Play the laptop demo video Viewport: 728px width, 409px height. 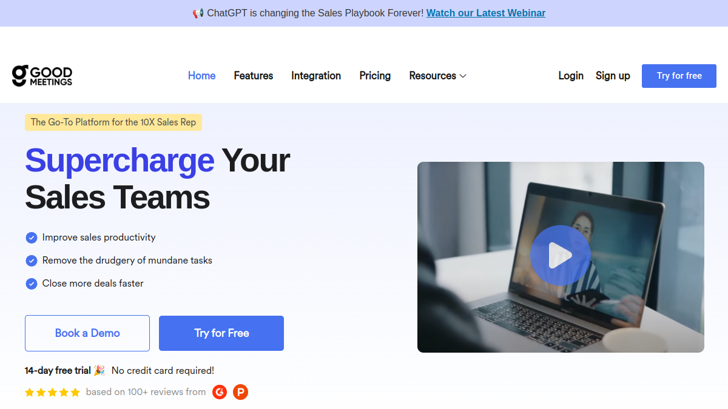[x=560, y=256]
